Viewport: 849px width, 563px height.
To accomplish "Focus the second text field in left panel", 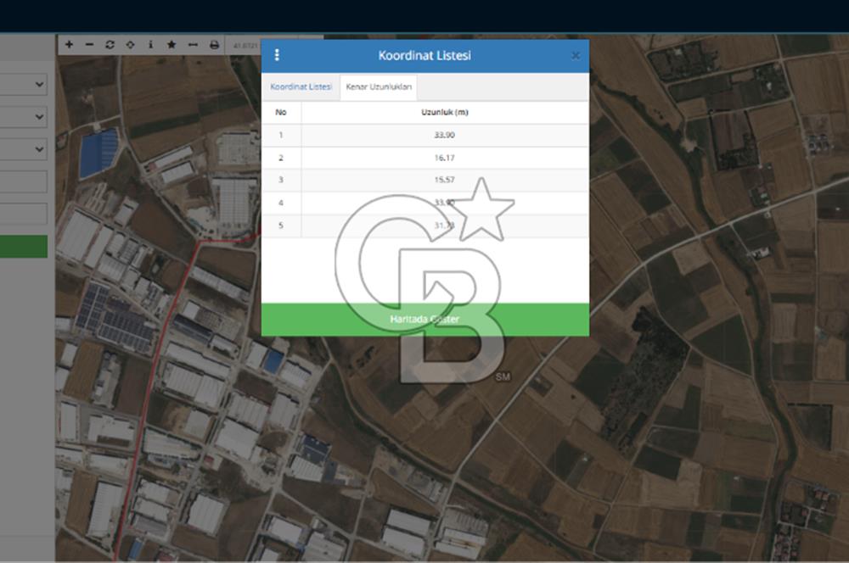I will point(24,214).
